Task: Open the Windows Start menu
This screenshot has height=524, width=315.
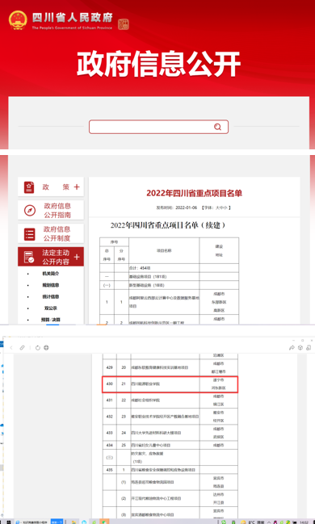Action: tap(8, 522)
